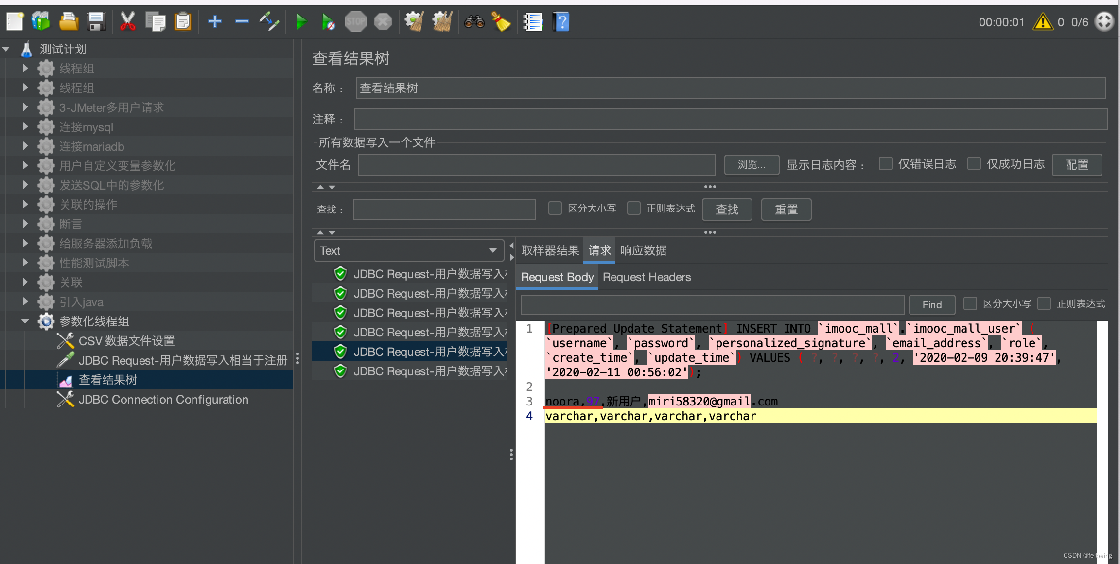Click the Collapse all minus icon
The height and width of the screenshot is (564, 1120).
(x=242, y=22)
